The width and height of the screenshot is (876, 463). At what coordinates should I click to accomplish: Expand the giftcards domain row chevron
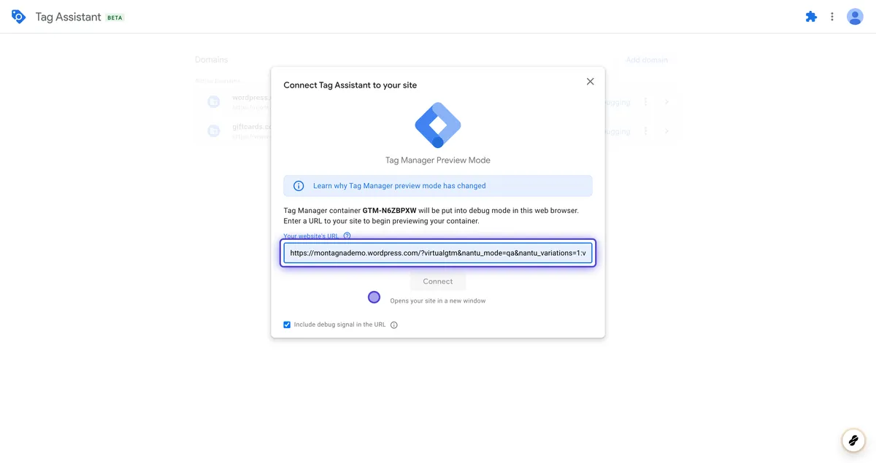coord(666,131)
